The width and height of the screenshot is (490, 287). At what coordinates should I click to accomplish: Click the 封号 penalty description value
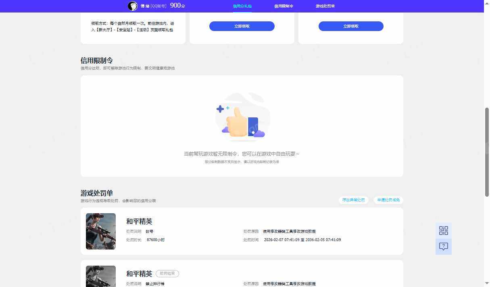[149, 231]
